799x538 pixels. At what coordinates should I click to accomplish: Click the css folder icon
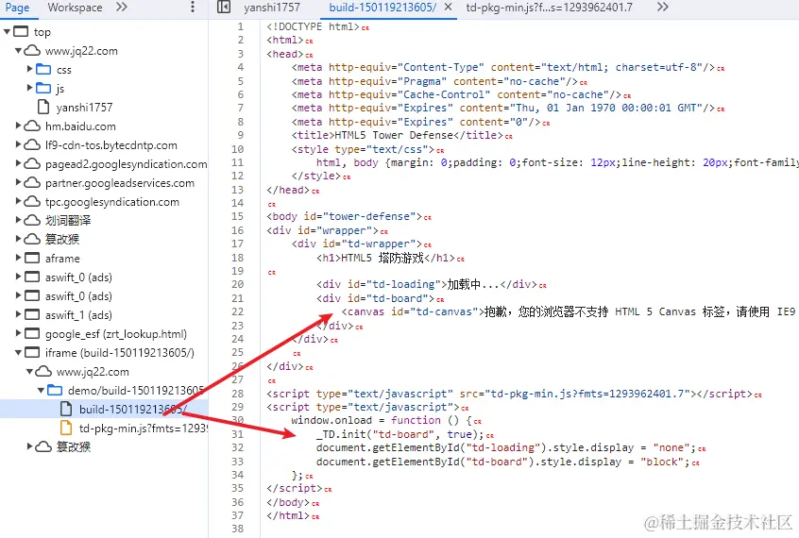point(43,69)
